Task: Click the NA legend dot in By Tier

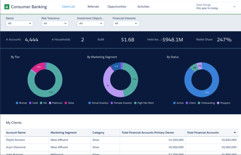Action: point(41,103)
